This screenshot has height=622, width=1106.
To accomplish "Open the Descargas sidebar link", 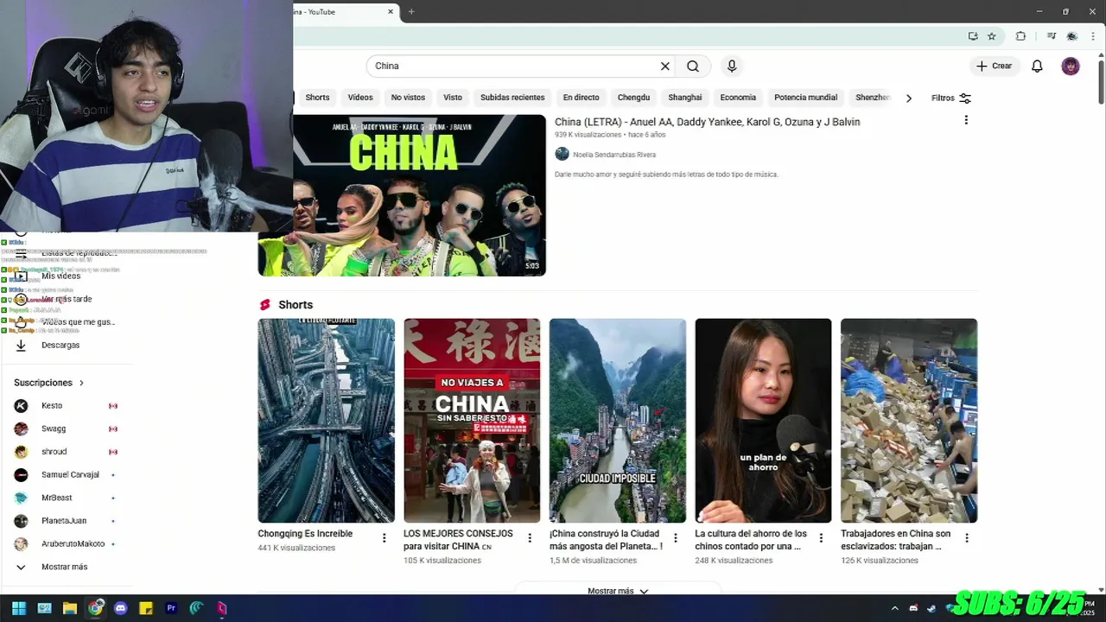I will click(x=60, y=345).
